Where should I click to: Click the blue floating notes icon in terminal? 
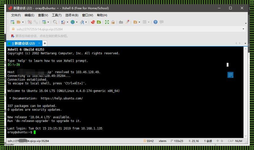coord(230,75)
